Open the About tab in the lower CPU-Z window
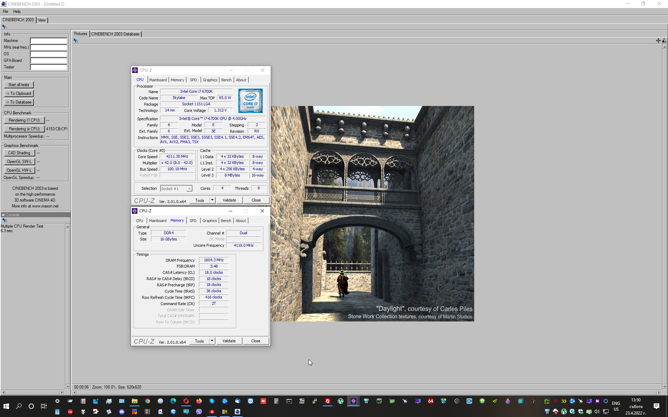The height and width of the screenshot is (417, 668). tap(241, 221)
